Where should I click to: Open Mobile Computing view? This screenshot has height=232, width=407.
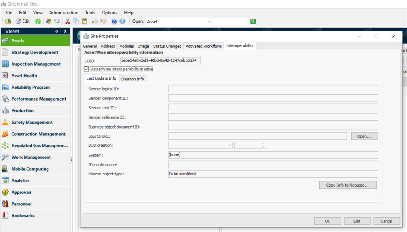[x=35, y=169]
